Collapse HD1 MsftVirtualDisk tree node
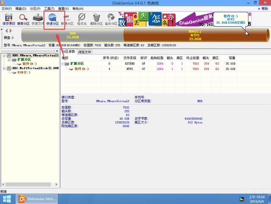 [4, 68]
